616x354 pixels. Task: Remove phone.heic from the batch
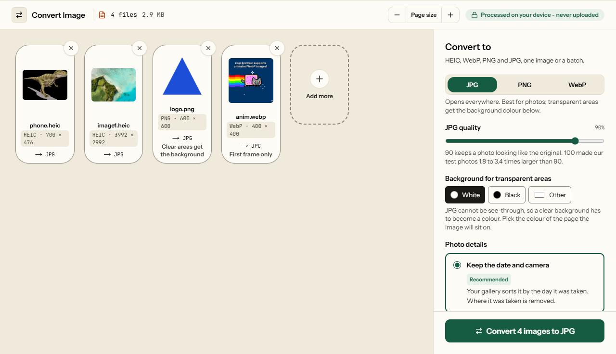click(x=71, y=48)
